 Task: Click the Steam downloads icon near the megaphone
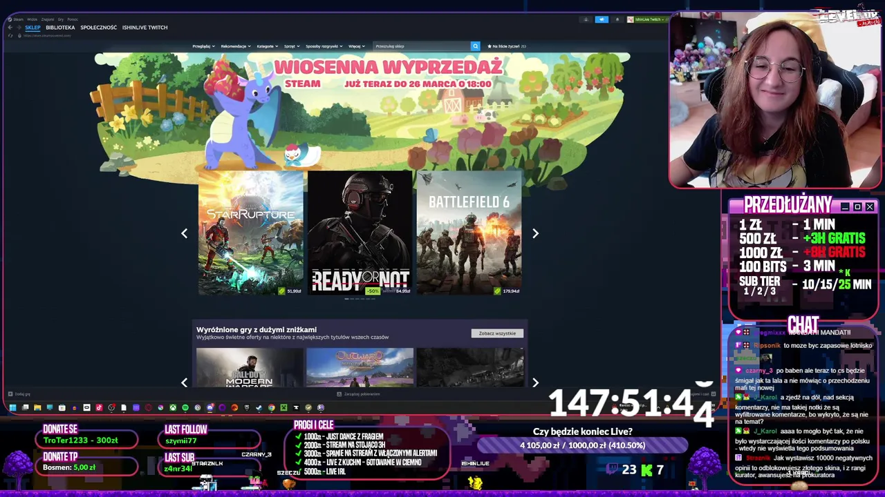coord(586,19)
